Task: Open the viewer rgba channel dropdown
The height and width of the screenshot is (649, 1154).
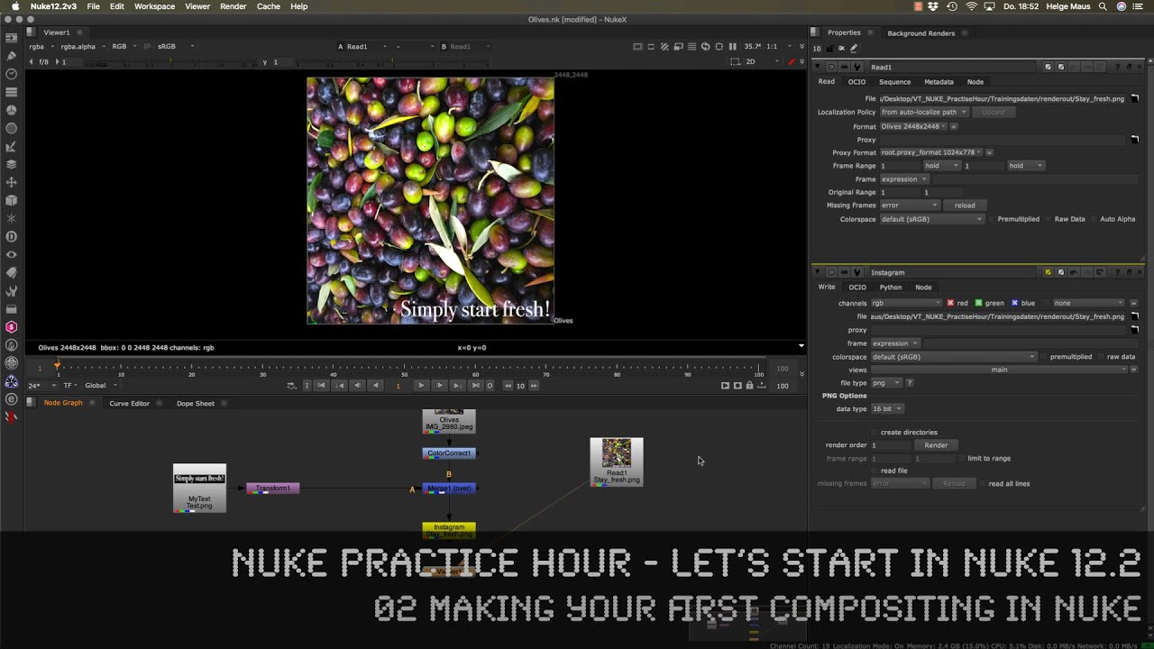Action: (41, 46)
